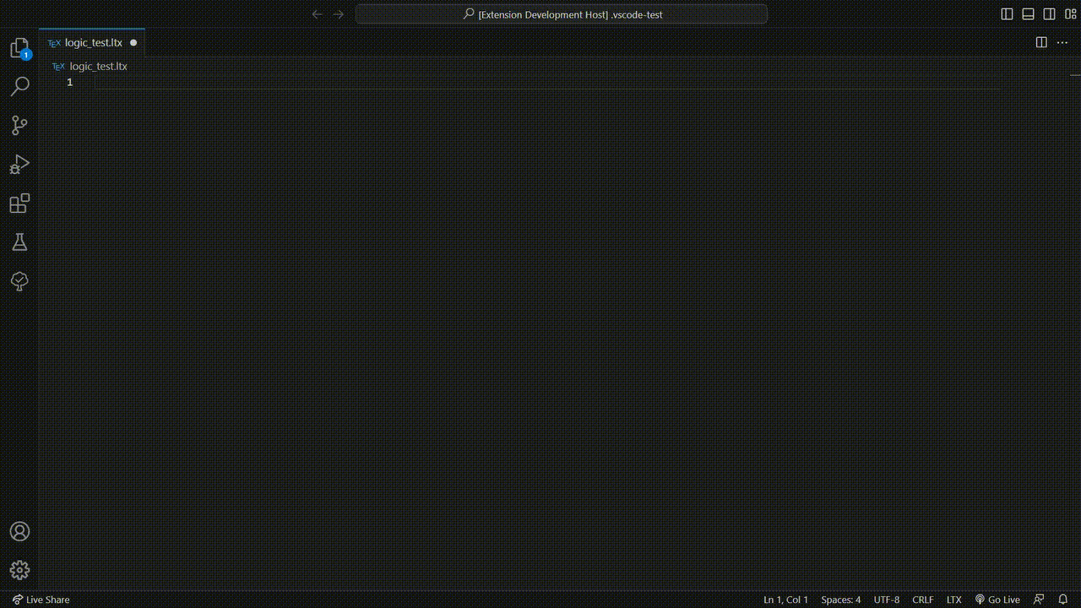This screenshot has height=608, width=1081.
Task: Click logic_test.ltx in the breadcrumb bar
Action: click(x=98, y=66)
